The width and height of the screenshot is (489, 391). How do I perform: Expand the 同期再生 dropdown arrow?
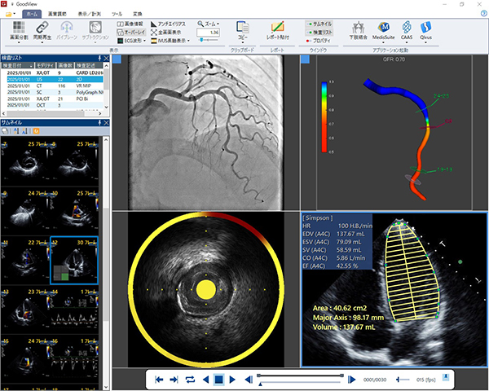click(x=43, y=43)
